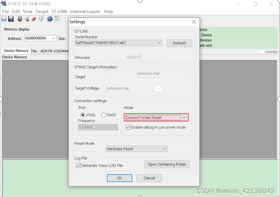Click the Refresh button
This screenshot has width=280, height=197.
(180, 43)
